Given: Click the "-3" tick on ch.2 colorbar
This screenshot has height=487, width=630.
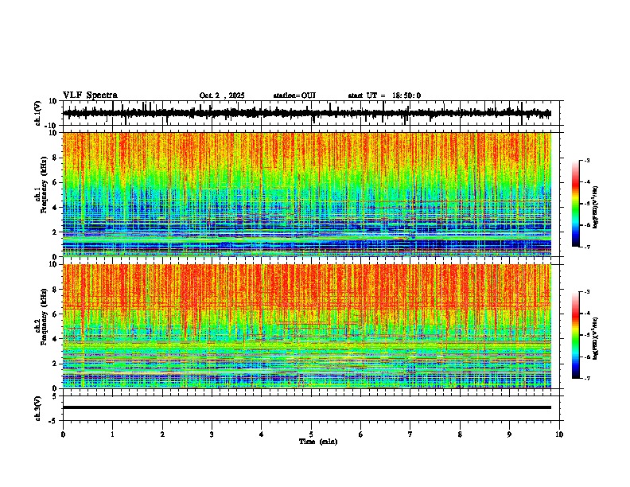Looking at the screenshot, I should click(586, 292).
